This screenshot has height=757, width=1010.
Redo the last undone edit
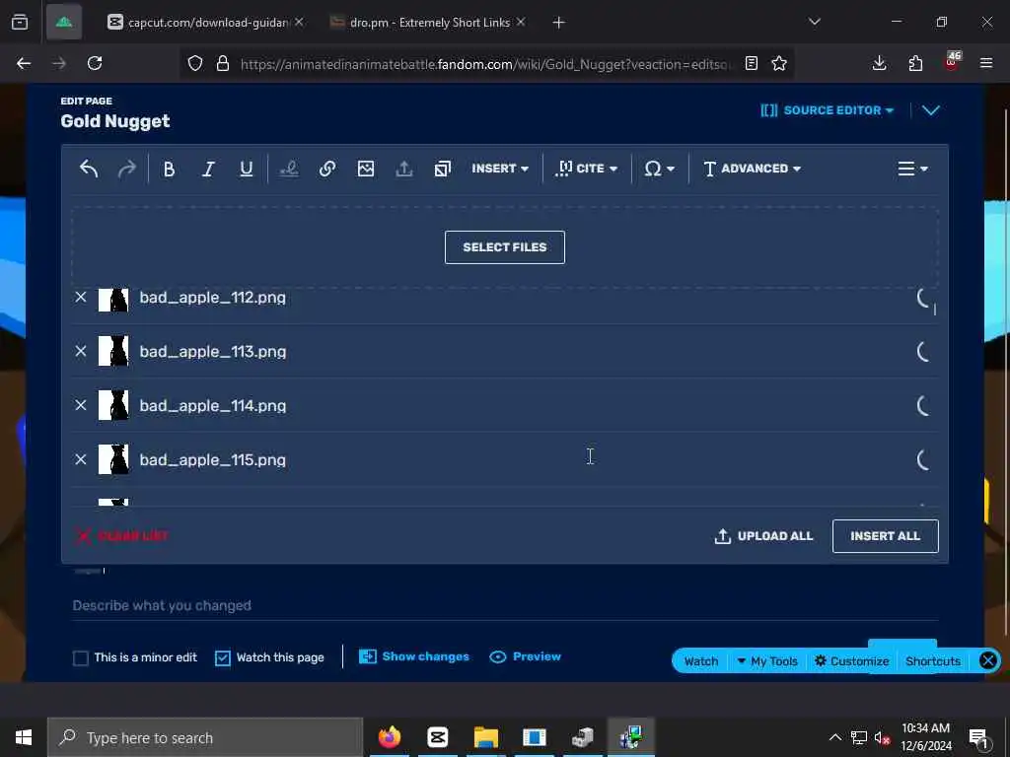[x=127, y=169]
